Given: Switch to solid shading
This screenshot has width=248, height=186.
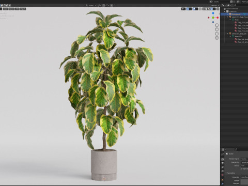Looking at the screenshot, I should pos(206,9).
